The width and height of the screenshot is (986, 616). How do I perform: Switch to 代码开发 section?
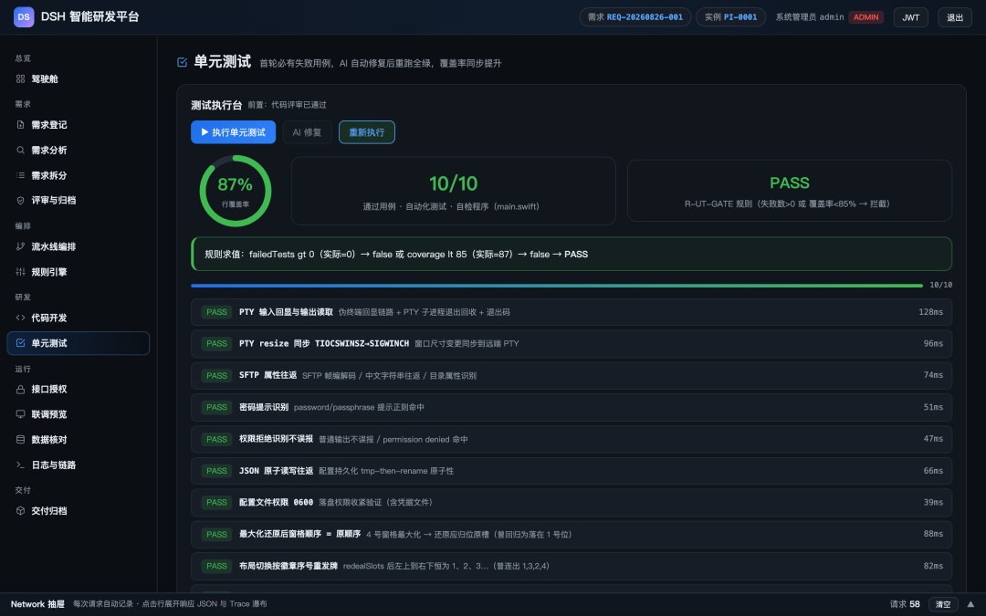tap(78, 318)
